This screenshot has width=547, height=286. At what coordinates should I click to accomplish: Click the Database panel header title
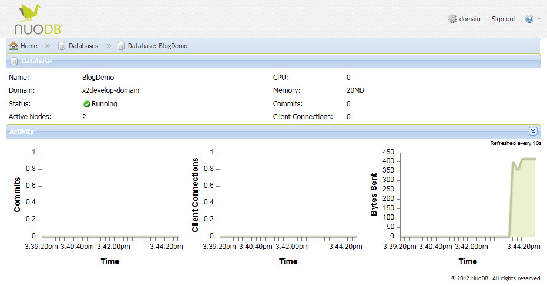36,61
